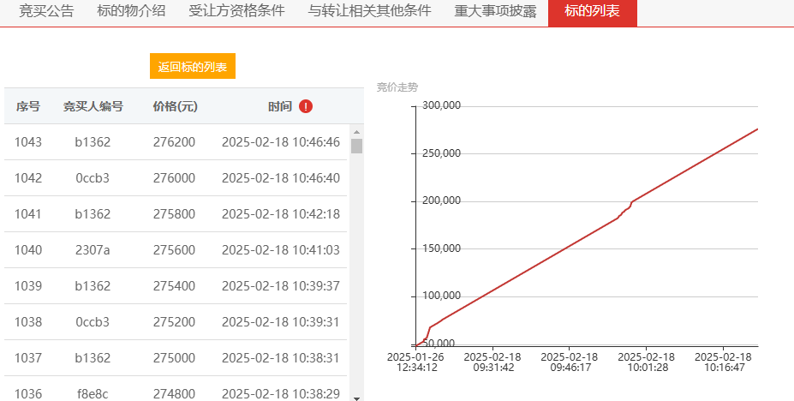Click the 返回标的列表 button
The width and height of the screenshot is (794, 401).
coord(193,66)
